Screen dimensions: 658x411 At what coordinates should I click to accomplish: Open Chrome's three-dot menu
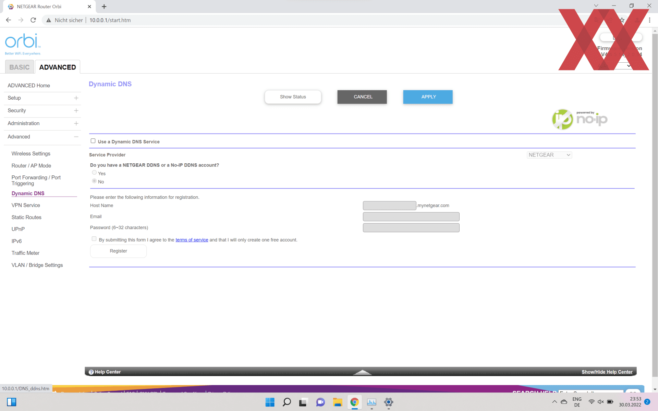pos(649,20)
